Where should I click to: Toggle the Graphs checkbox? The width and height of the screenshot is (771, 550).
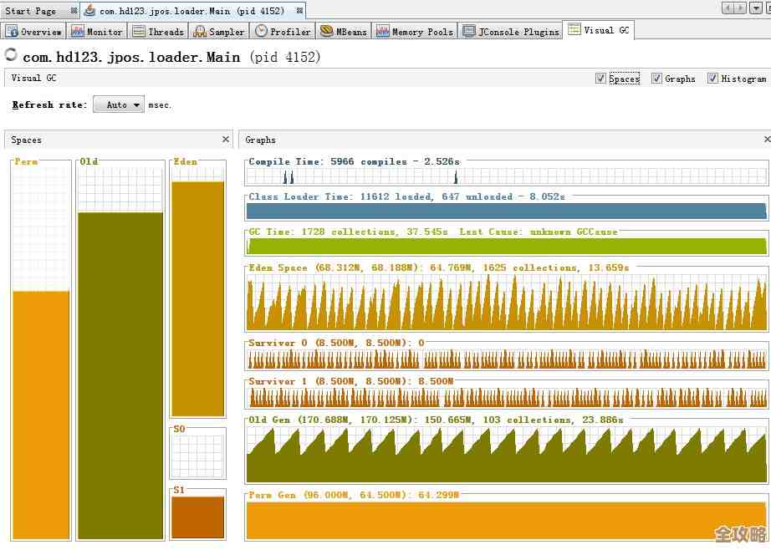tap(656, 79)
